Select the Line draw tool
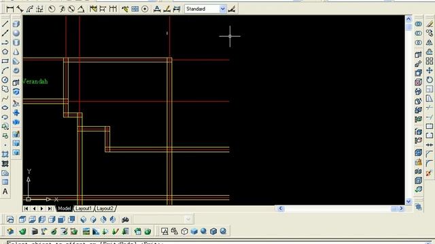Image resolution: width=435 pixels, height=244 pixels. pos(5,24)
